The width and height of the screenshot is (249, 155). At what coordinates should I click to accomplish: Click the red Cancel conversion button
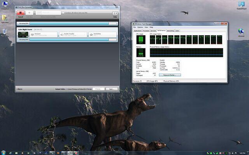pos(21,12)
